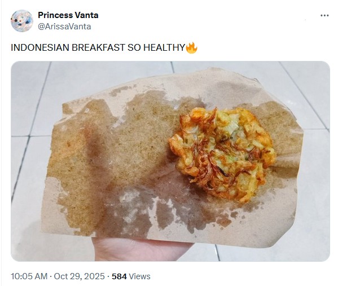The image size is (338, 286).
Task: Click the word HEALTHY in the tweet
Action: click(164, 47)
